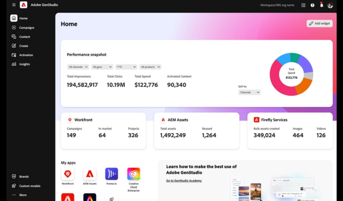Image resolution: width=343 pixels, height=201 pixels.
Task: Click Firefly Videos count 126
Action: [321, 135]
